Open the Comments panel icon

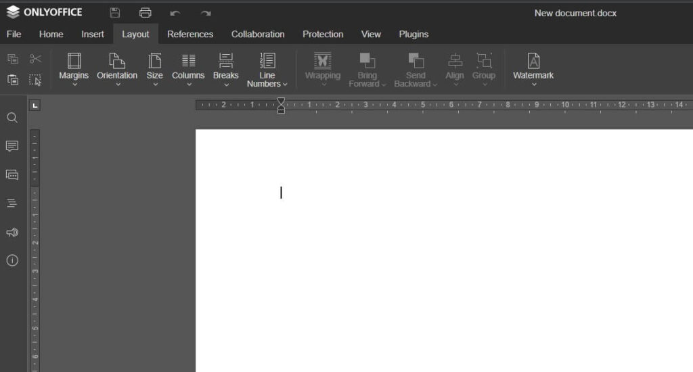pos(12,146)
